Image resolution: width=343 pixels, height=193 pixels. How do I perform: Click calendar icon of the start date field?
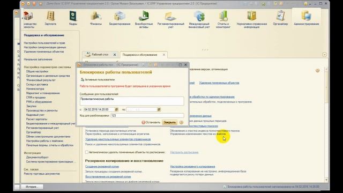tap(116, 109)
